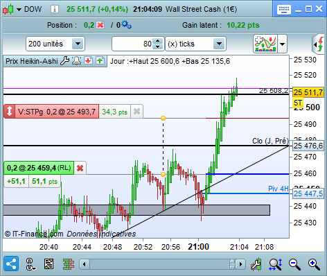Zoom in with the plus magnifier

tap(314, 264)
